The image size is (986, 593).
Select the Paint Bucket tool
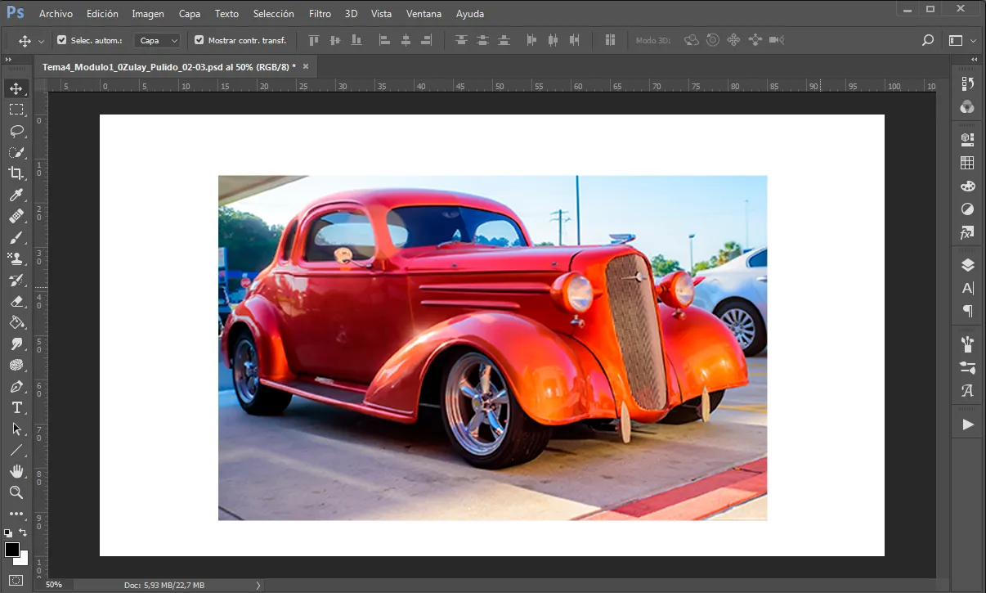(x=16, y=322)
